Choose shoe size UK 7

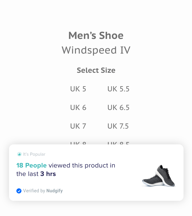coord(78,126)
